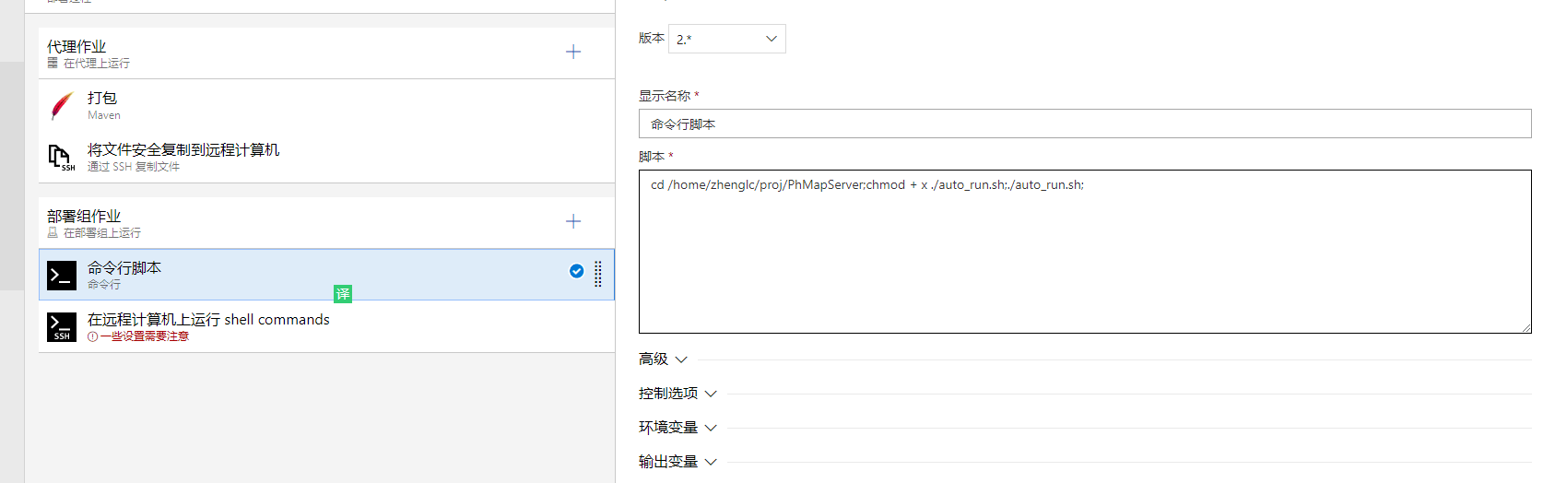
Task: Expand the 高级 section
Action: 663,359
